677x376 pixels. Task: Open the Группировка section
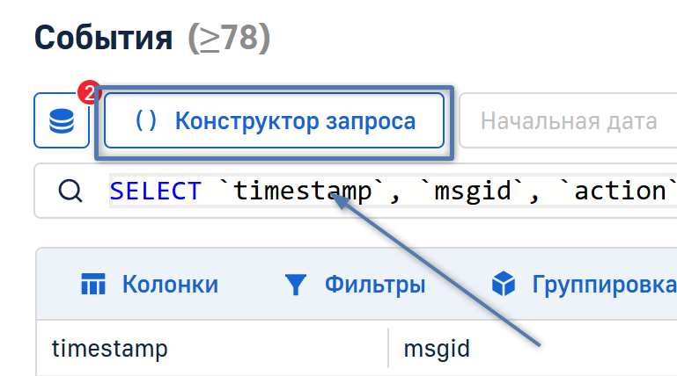click(604, 285)
